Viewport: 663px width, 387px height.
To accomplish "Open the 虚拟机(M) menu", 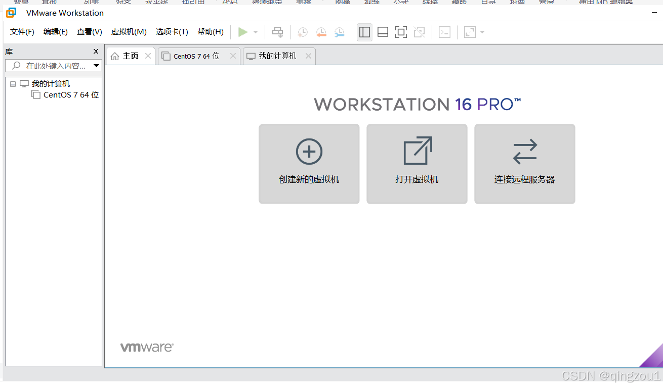I will (129, 32).
